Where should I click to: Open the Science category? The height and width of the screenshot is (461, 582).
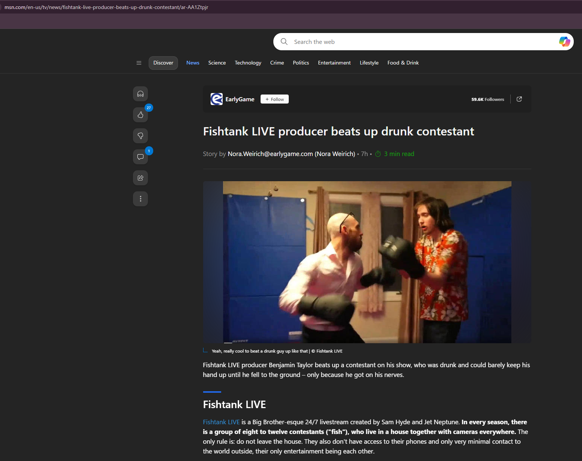coord(217,63)
